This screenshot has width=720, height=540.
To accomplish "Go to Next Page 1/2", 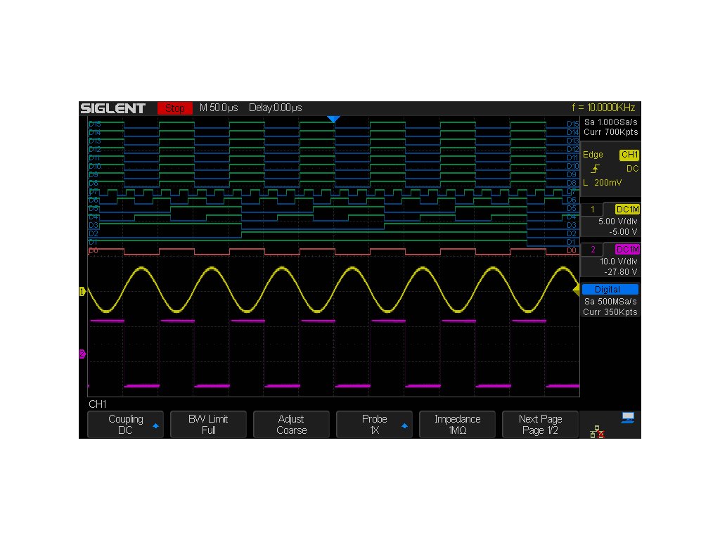I will 540,424.
